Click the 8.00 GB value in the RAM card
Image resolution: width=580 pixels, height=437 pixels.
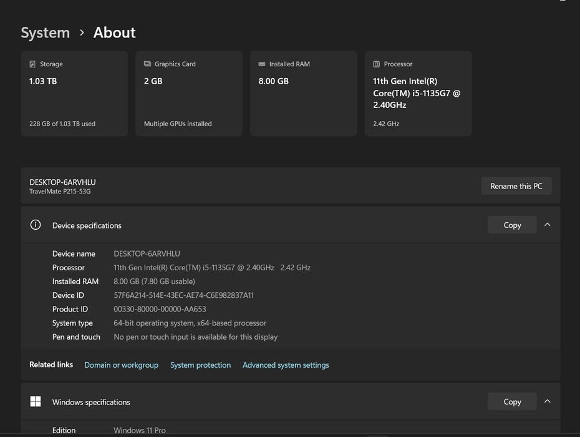273,81
